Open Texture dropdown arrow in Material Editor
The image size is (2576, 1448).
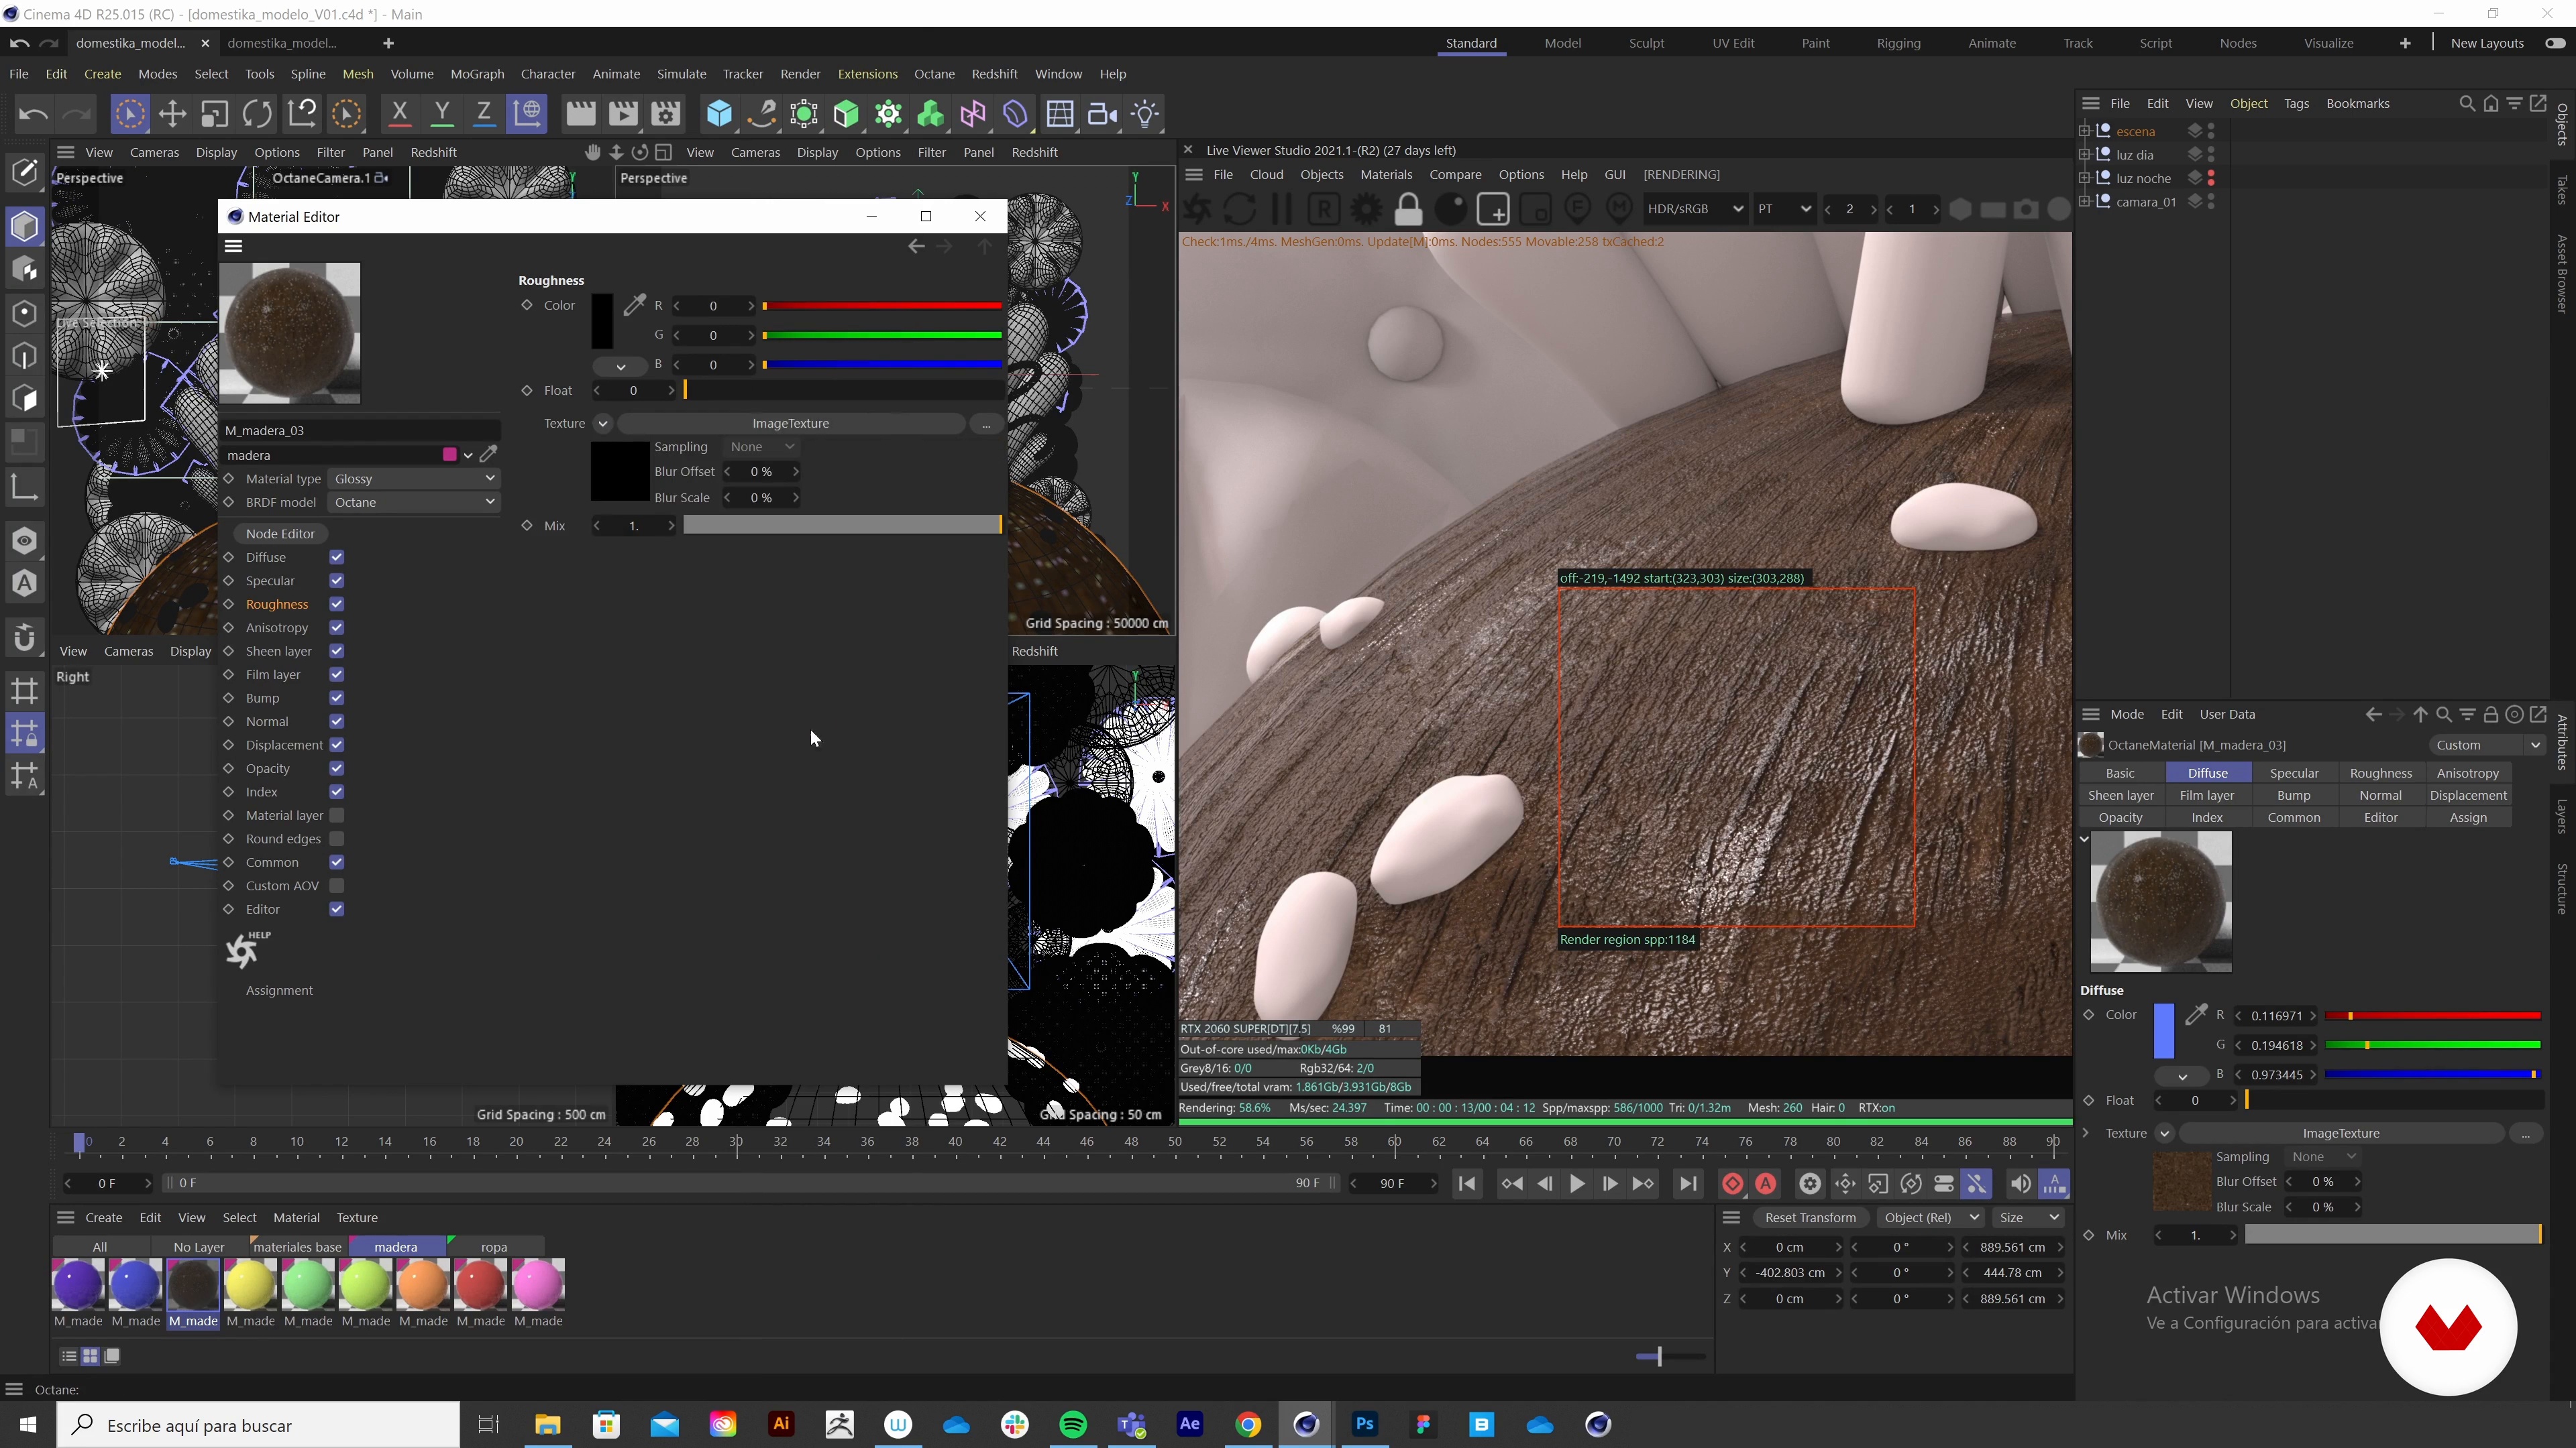tap(603, 423)
